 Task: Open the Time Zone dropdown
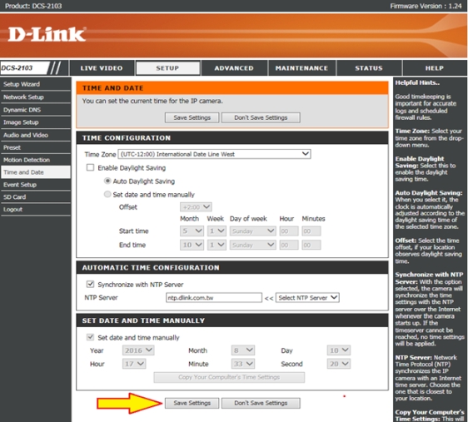click(214, 154)
